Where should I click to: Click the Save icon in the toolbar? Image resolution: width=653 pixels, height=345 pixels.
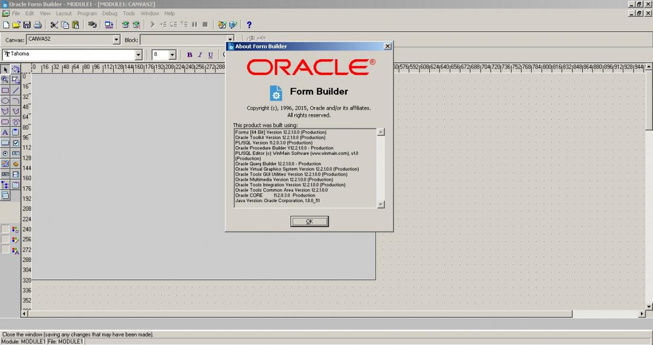click(x=27, y=24)
